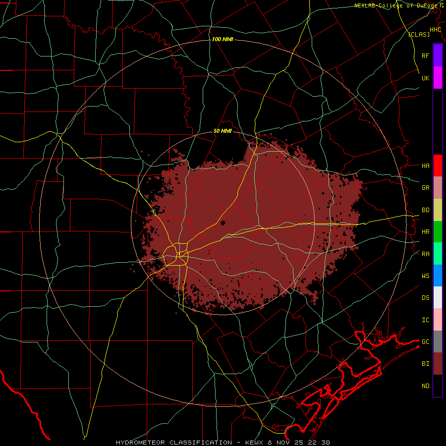Click the brown BI color swatch
Image resolution: width=446 pixels, height=446 pixels.
[438, 364]
